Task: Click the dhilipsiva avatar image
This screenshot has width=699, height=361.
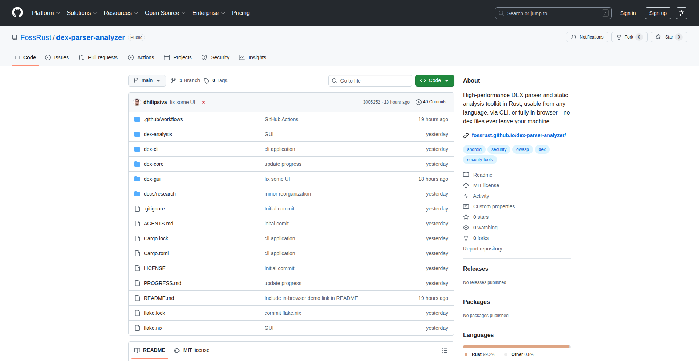Action: (x=137, y=102)
